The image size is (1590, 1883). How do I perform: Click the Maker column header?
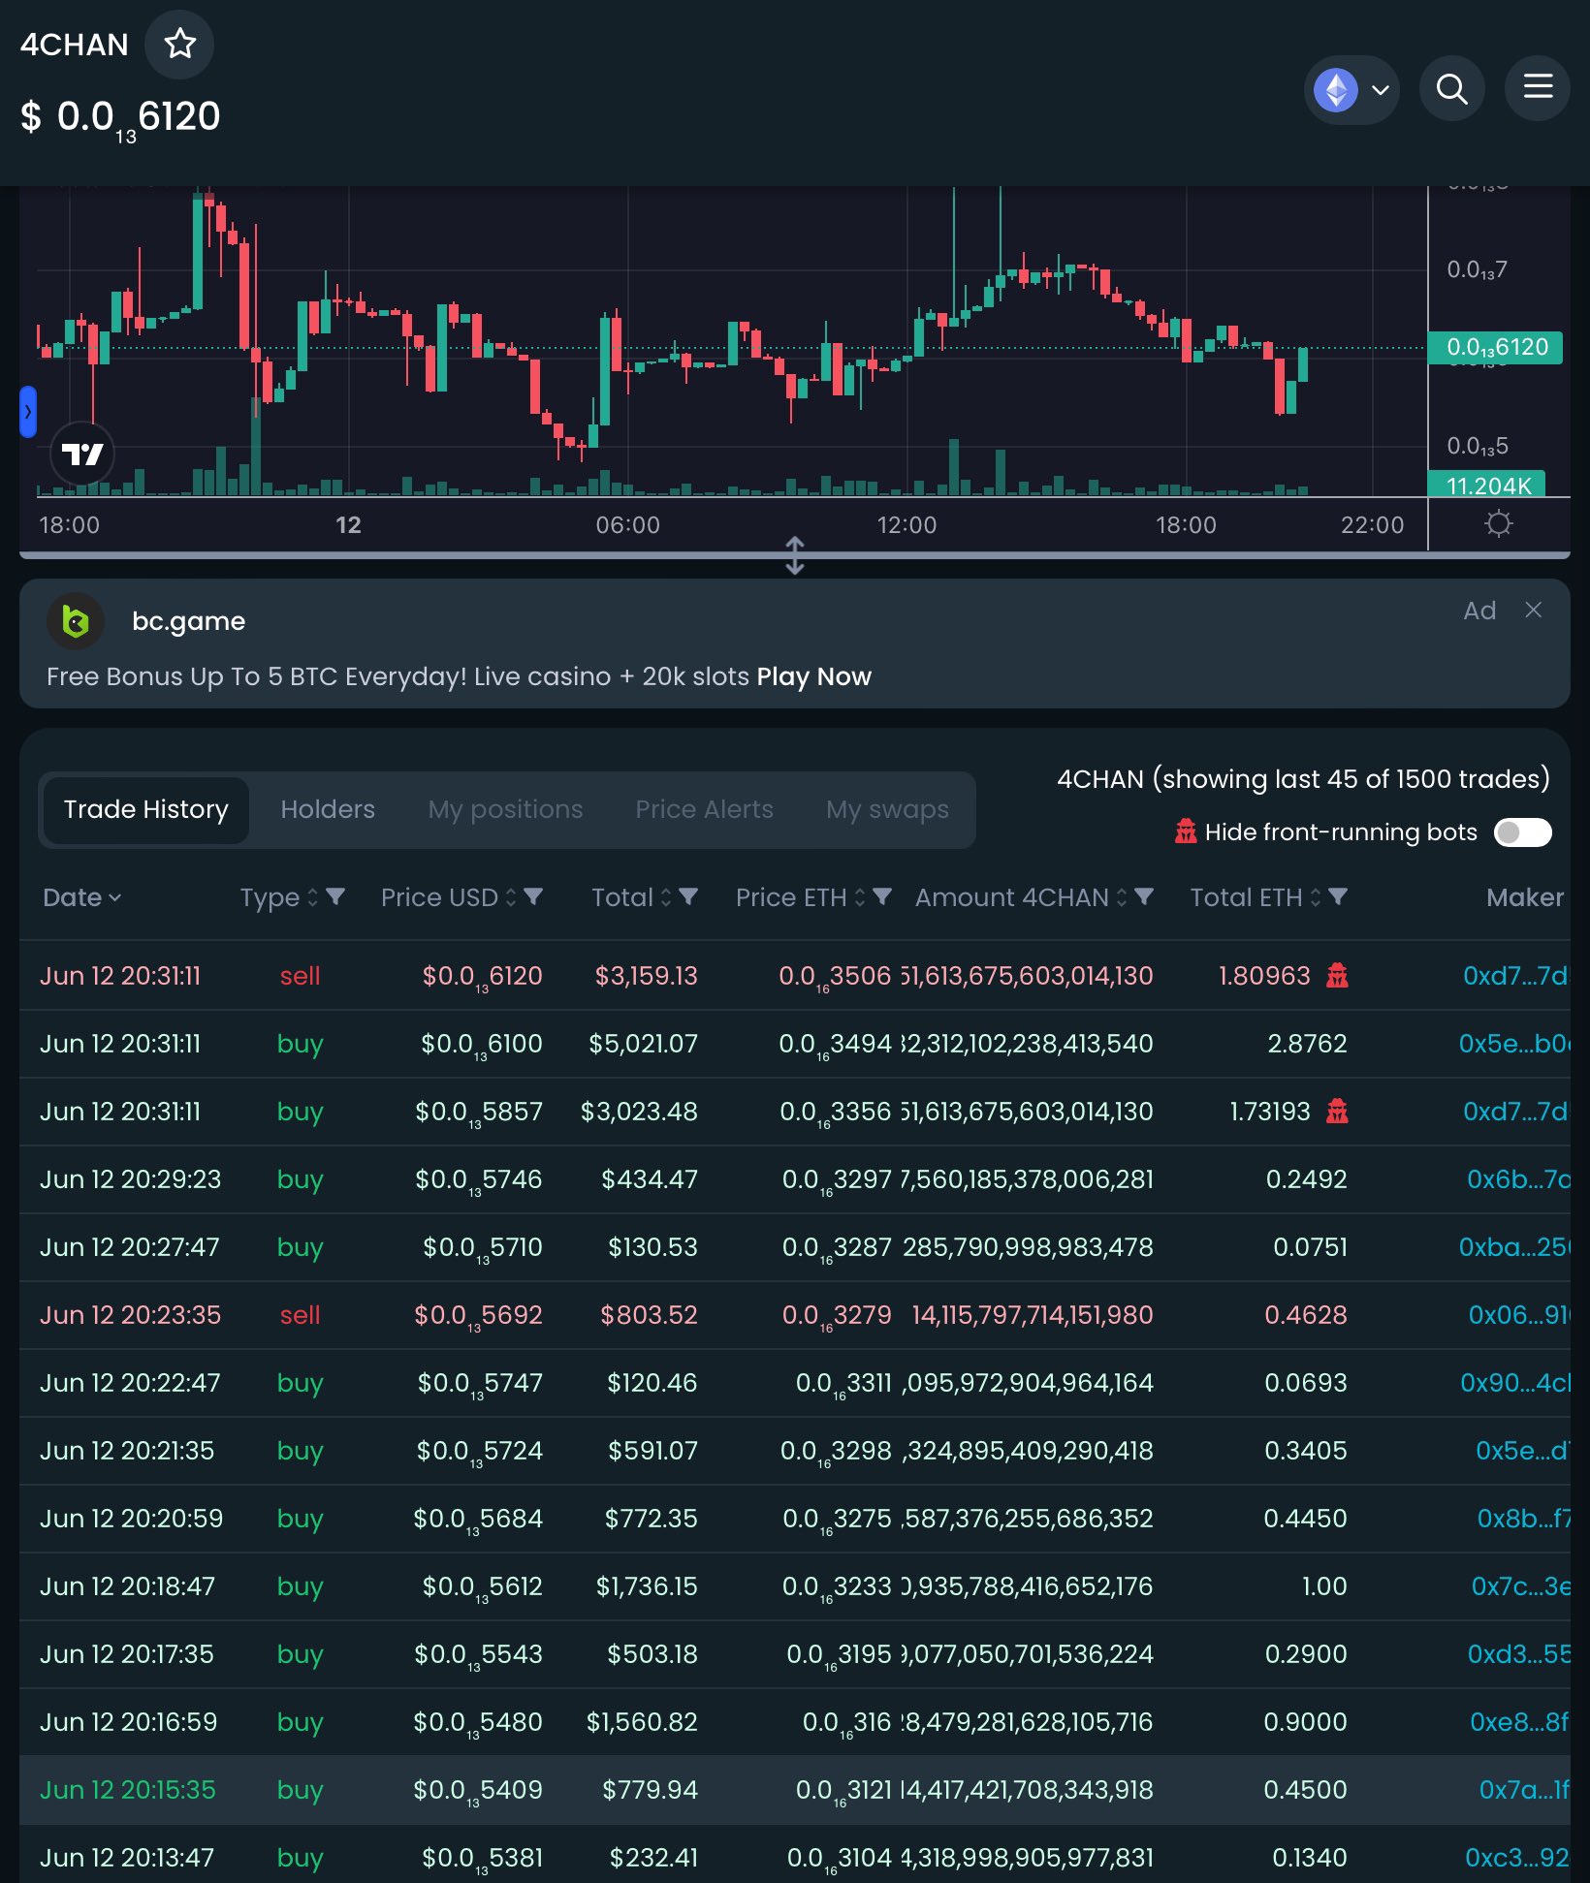[x=1525, y=897]
